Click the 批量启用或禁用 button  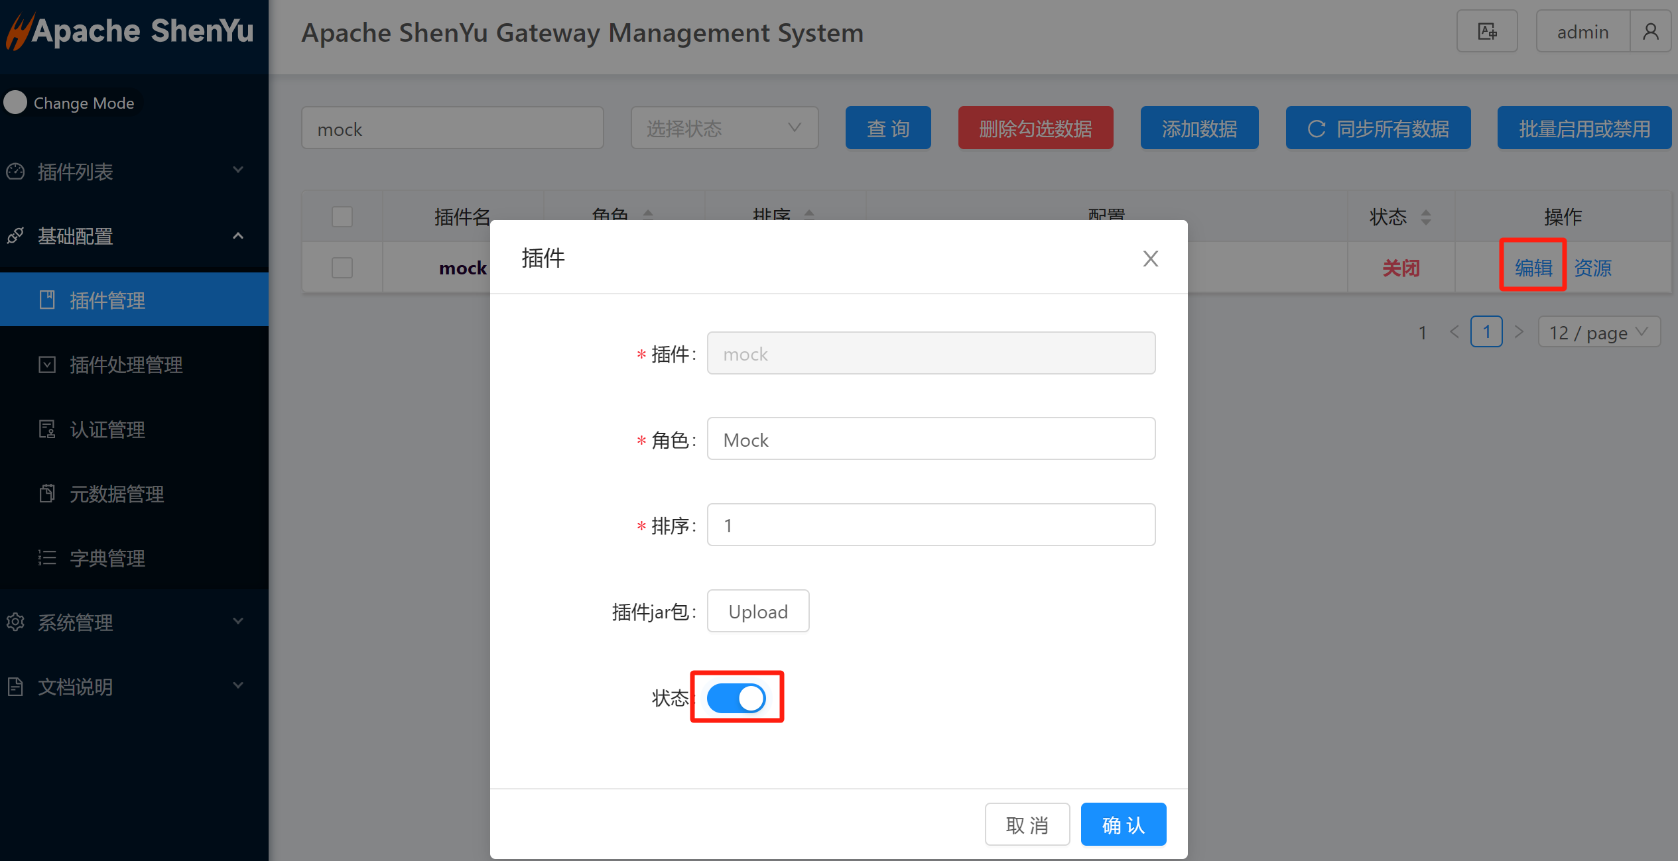pyautogui.click(x=1584, y=128)
